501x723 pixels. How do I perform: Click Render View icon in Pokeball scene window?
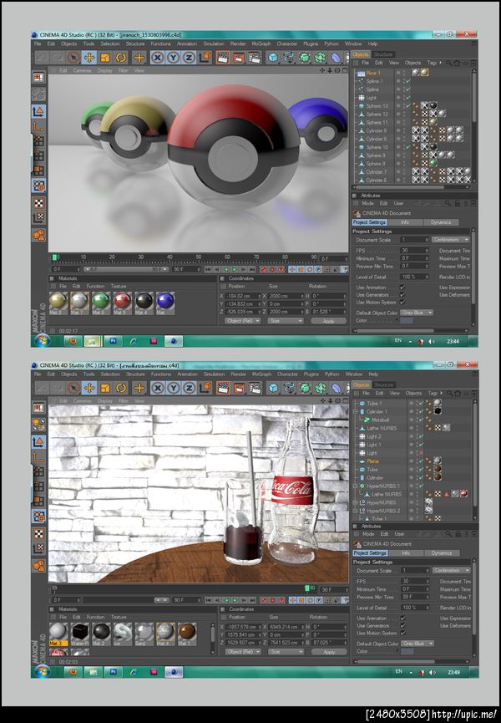point(223,58)
